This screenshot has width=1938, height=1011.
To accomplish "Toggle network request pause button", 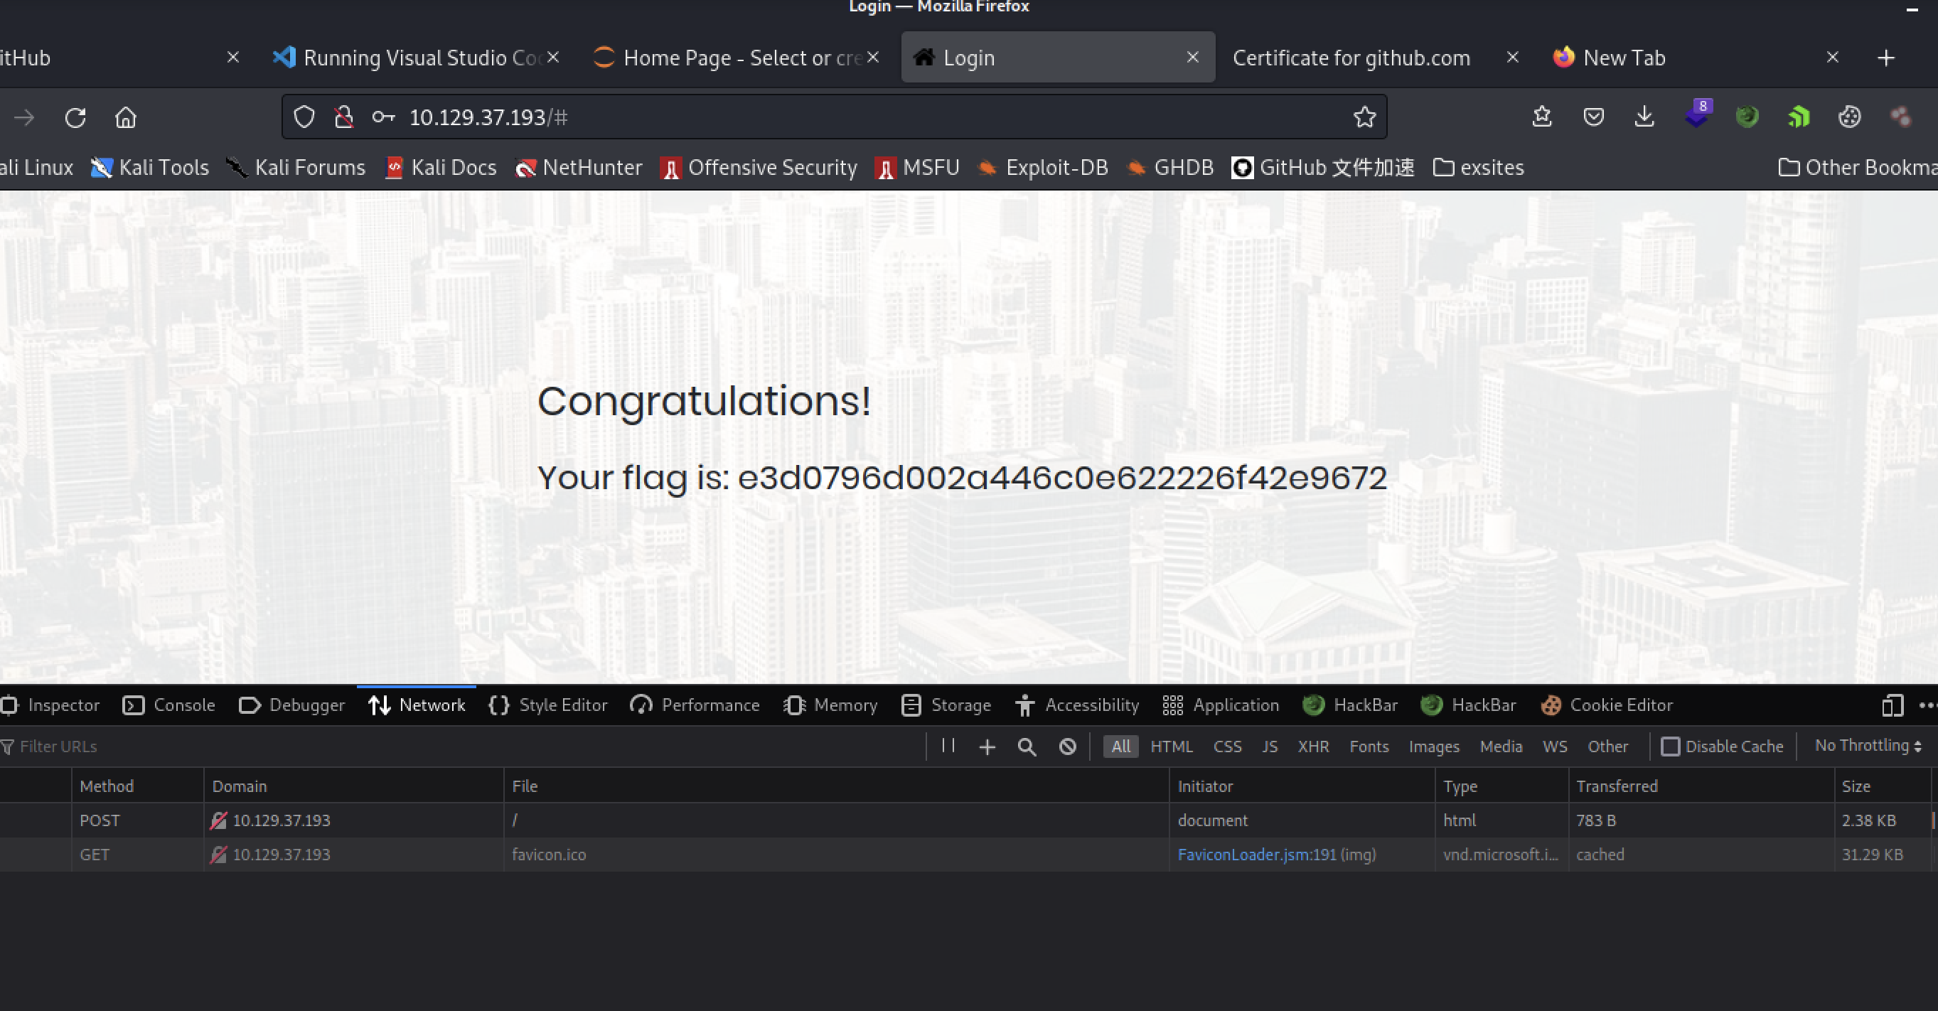I will 948,746.
